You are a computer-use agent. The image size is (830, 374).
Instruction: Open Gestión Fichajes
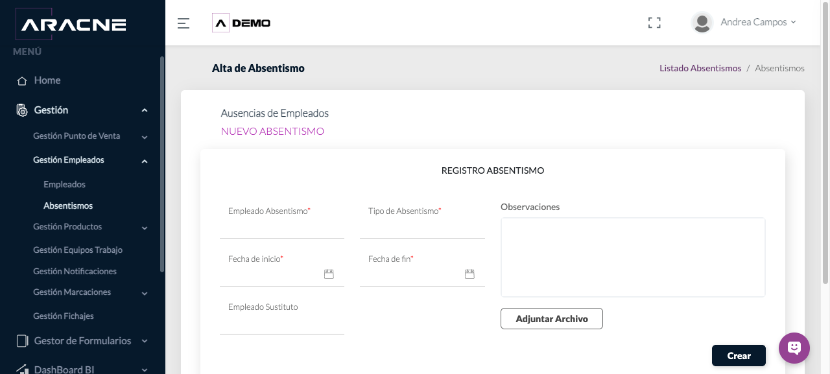[x=64, y=316]
